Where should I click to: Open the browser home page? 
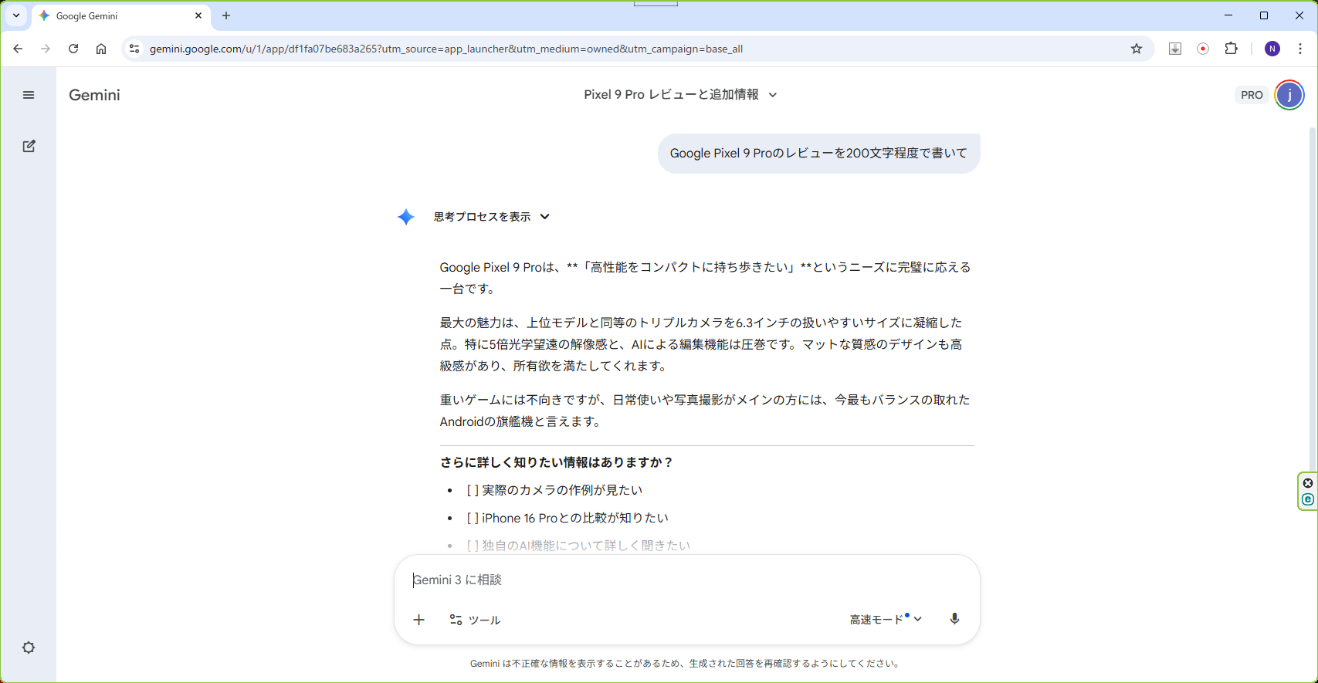(x=101, y=49)
